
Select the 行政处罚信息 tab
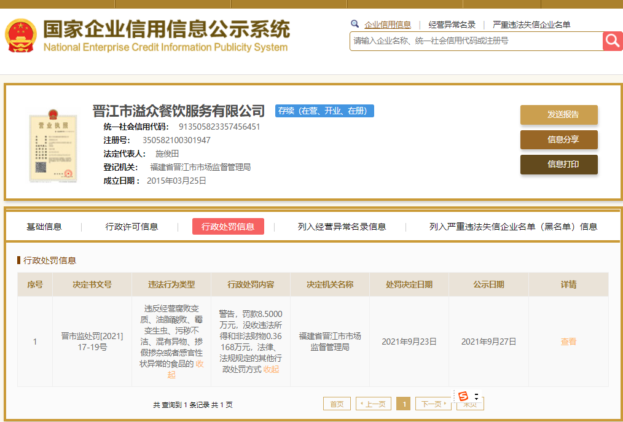[x=228, y=227]
